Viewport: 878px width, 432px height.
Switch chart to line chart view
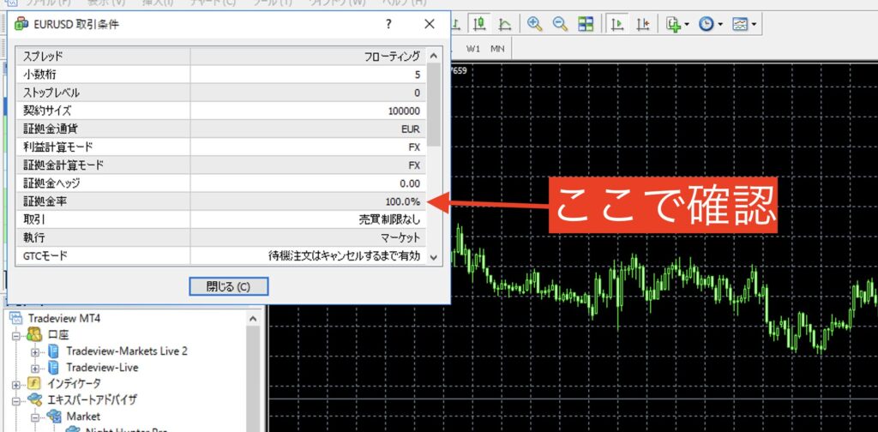point(506,24)
